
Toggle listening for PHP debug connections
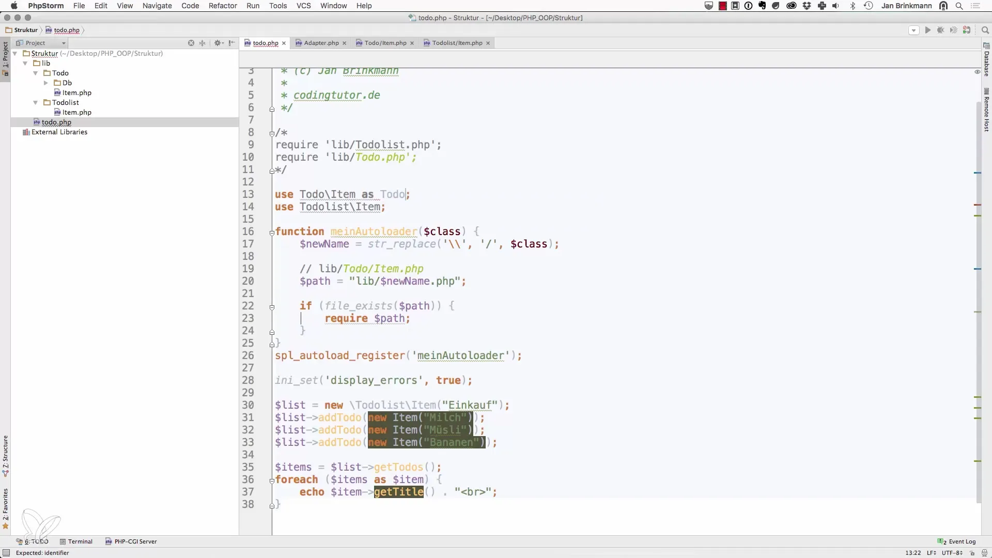(x=967, y=30)
